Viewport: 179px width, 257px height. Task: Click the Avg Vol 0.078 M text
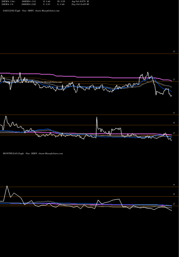click(80, 1)
